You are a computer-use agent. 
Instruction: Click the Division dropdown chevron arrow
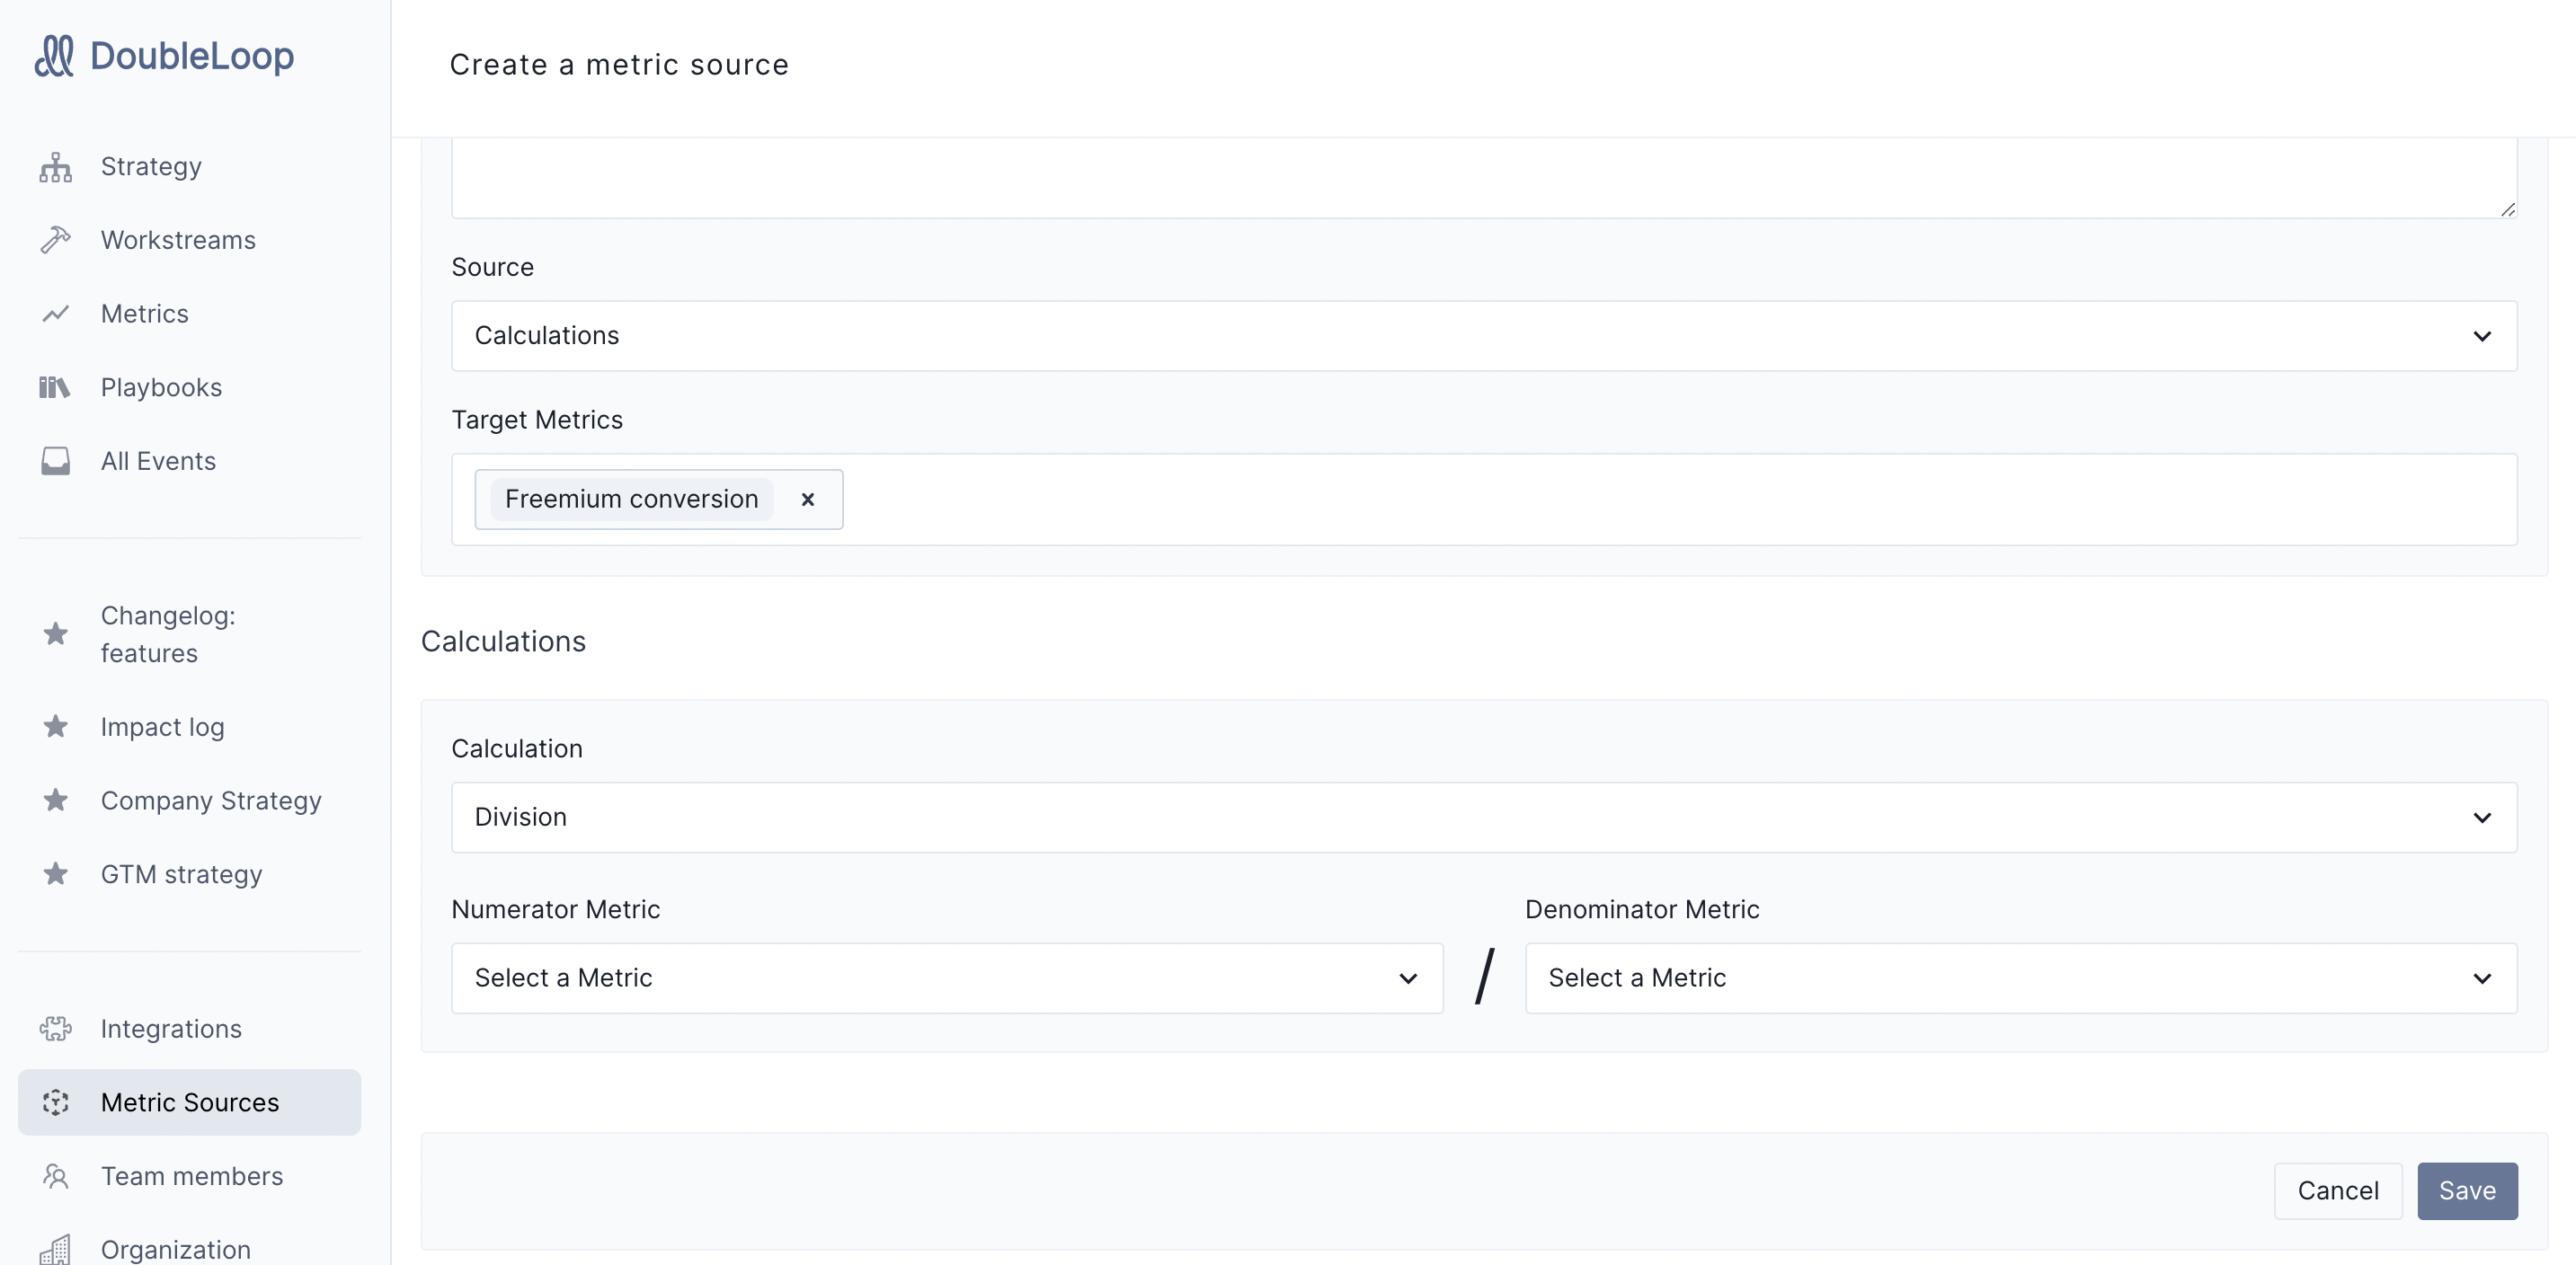[2482, 818]
